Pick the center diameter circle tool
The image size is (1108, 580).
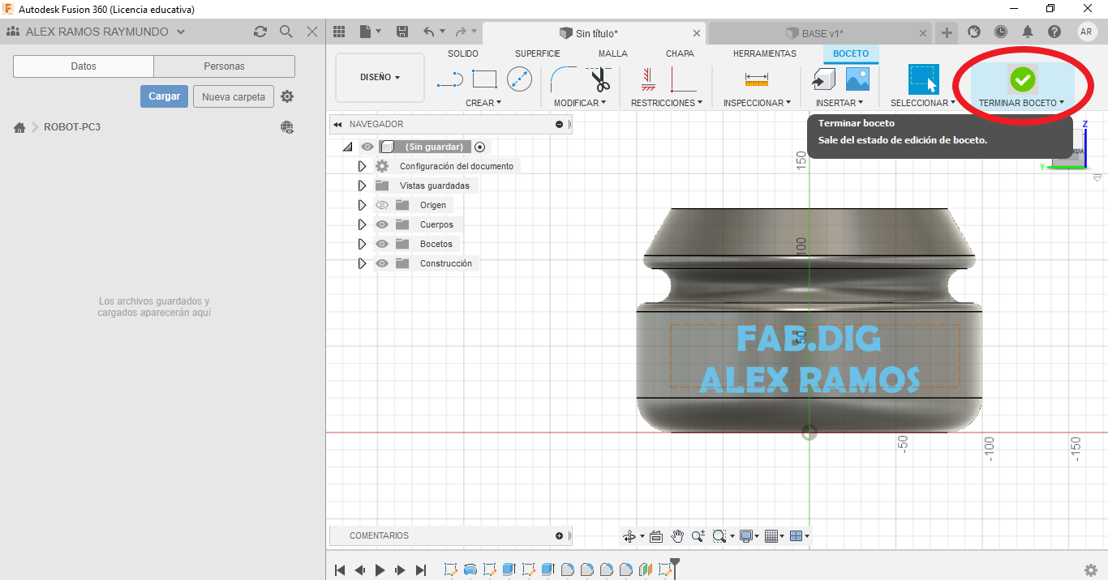click(519, 79)
